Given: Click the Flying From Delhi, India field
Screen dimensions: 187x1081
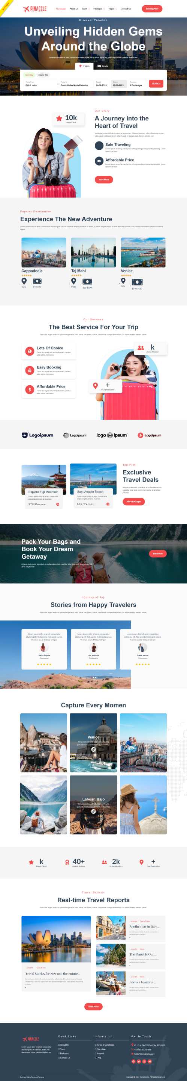Looking at the screenshot, I should (x=40, y=84).
